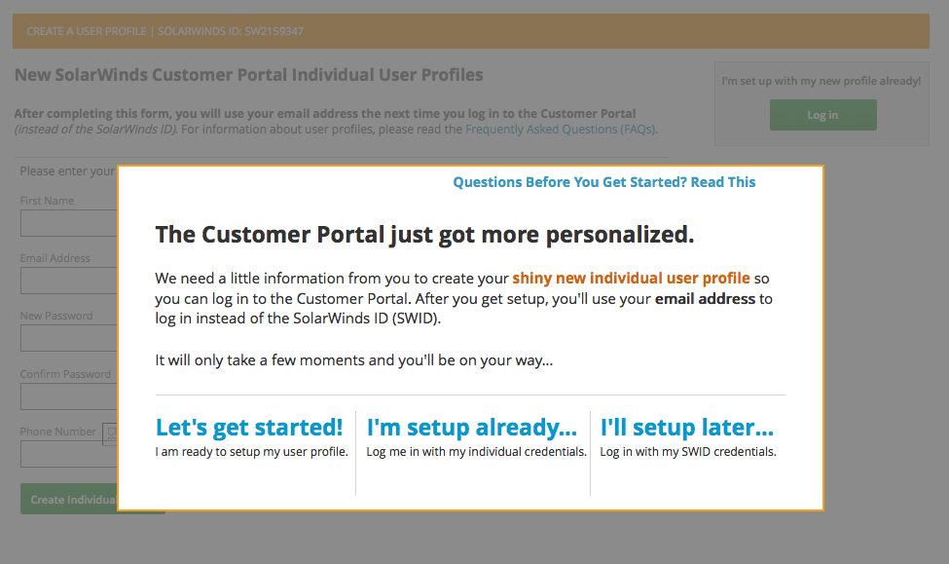Focus the First Name input field
This screenshot has width=949, height=564.
coord(69,223)
